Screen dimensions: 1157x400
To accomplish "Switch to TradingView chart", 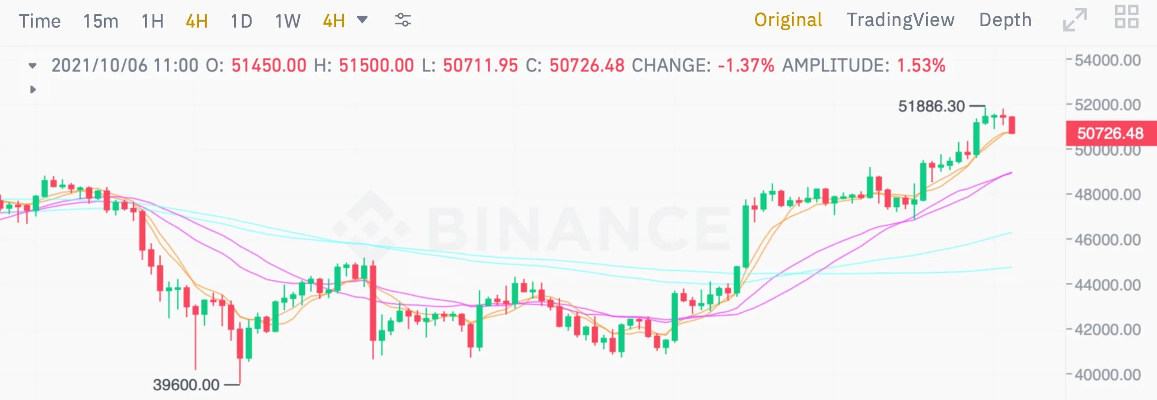I will 900,20.
